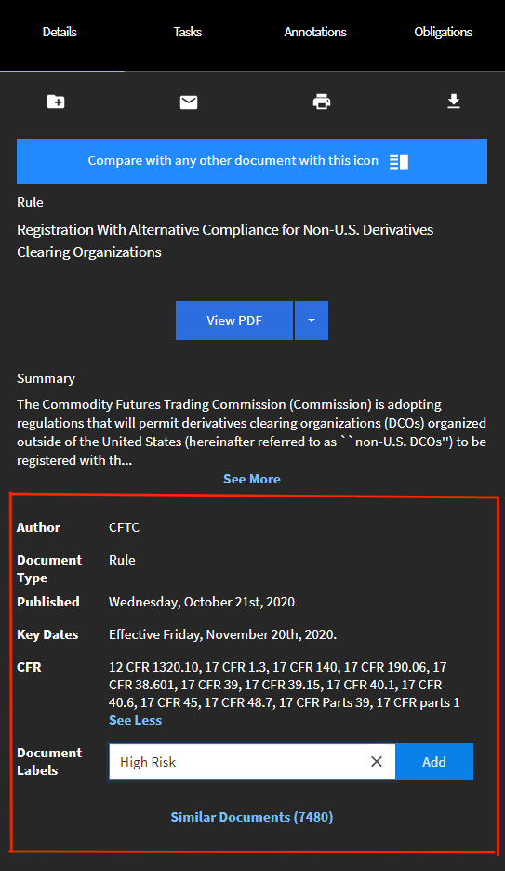Click the add-to-folder icon

pos(56,102)
